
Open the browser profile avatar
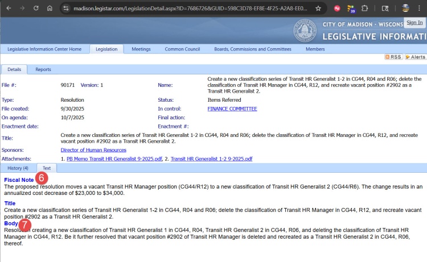pyautogui.click(x=405, y=9)
